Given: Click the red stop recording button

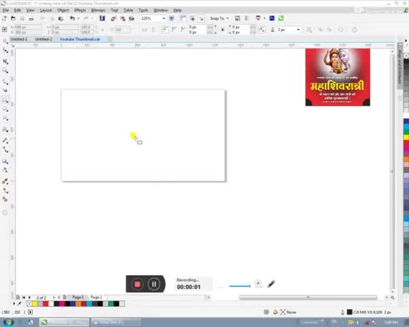Looking at the screenshot, I should (x=137, y=284).
